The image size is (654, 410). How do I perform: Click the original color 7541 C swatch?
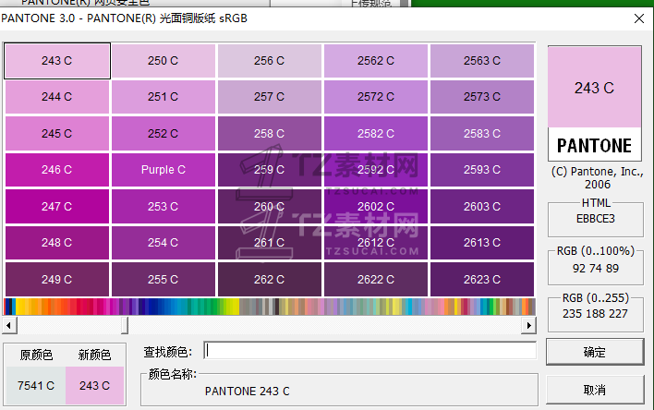(x=36, y=386)
